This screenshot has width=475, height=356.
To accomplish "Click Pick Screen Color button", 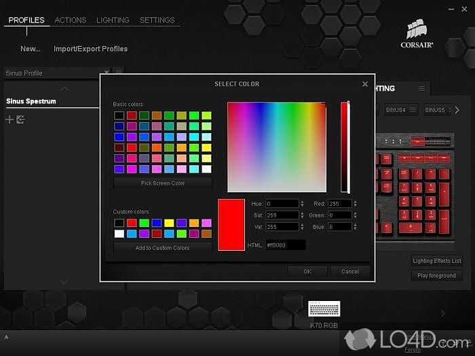I will (163, 183).
